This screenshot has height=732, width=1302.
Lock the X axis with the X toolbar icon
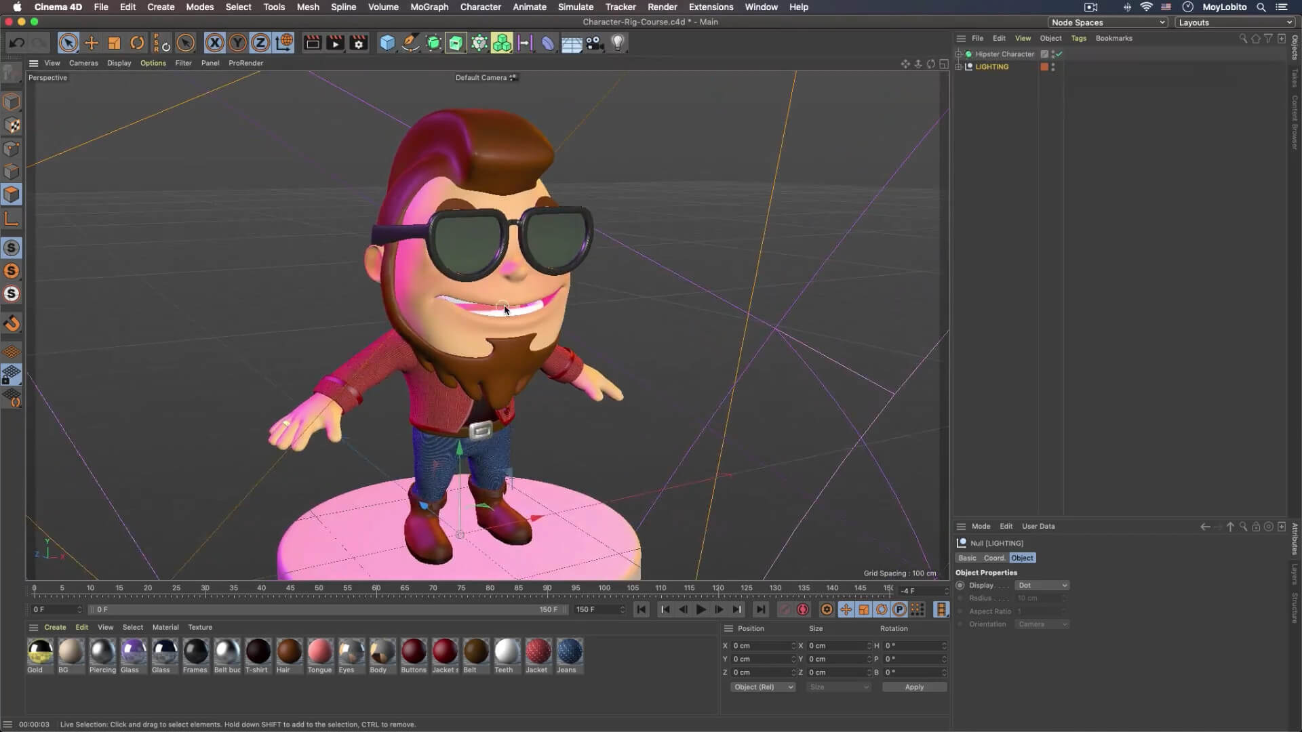214,43
